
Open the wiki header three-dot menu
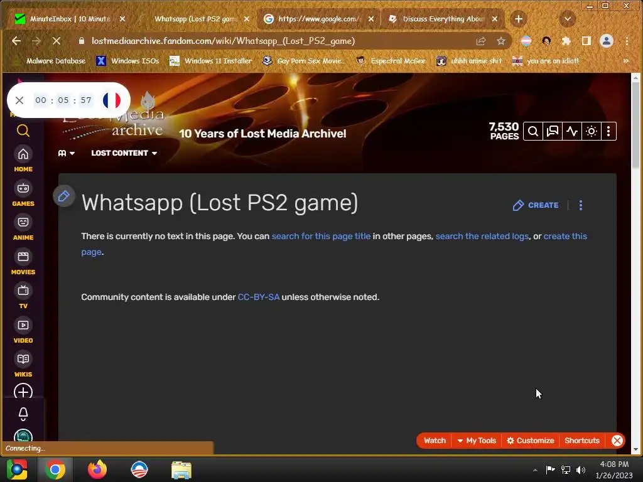tap(608, 131)
